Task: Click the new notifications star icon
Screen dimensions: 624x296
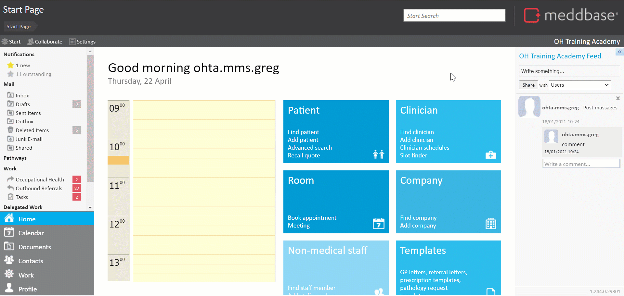Action: click(10, 65)
